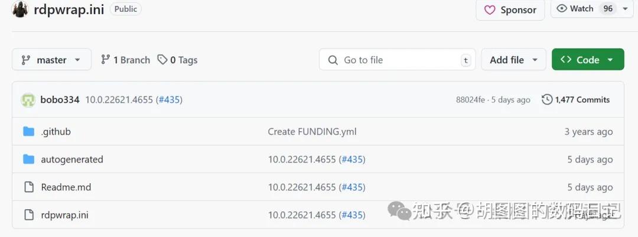Image resolution: width=638 pixels, height=237 pixels.
Task: Click the Sponsor heart button
Action: click(510, 9)
